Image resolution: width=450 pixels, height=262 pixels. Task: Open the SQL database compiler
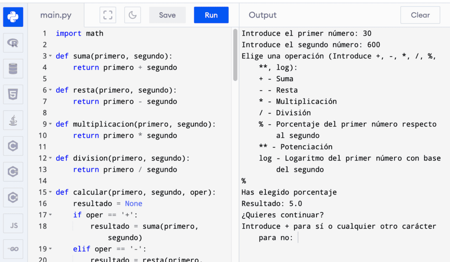[13, 68]
